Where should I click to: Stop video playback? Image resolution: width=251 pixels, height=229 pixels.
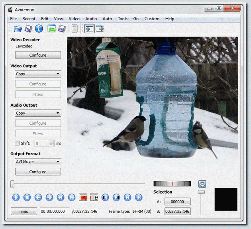point(27,197)
